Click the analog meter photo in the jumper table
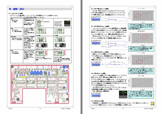This screenshot has width=163, height=114. click(x=67, y=23)
